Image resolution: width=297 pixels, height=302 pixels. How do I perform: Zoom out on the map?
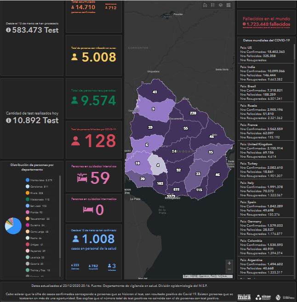[x=229, y=269]
